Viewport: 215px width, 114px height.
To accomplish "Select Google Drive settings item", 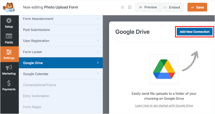I will coord(61,63).
